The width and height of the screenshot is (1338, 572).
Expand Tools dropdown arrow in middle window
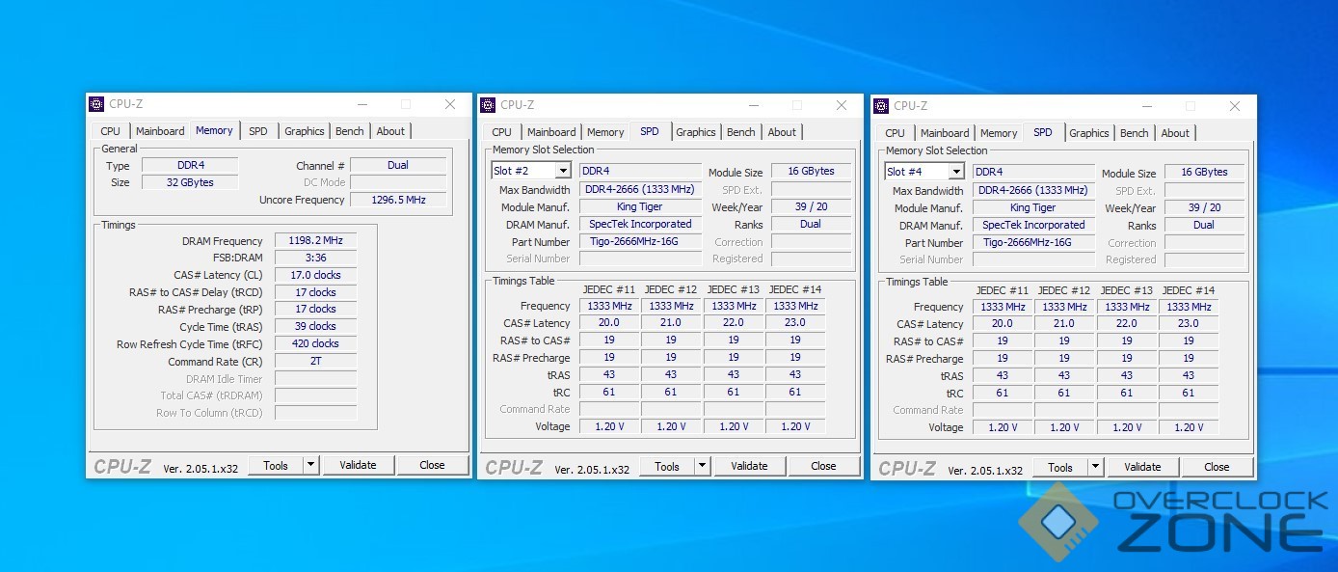click(702, 466)
